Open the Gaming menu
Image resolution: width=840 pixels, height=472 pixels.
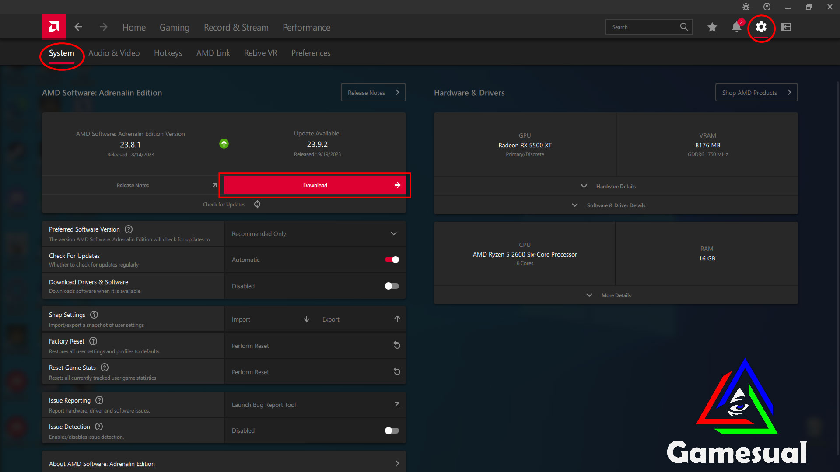pos(175,28)
